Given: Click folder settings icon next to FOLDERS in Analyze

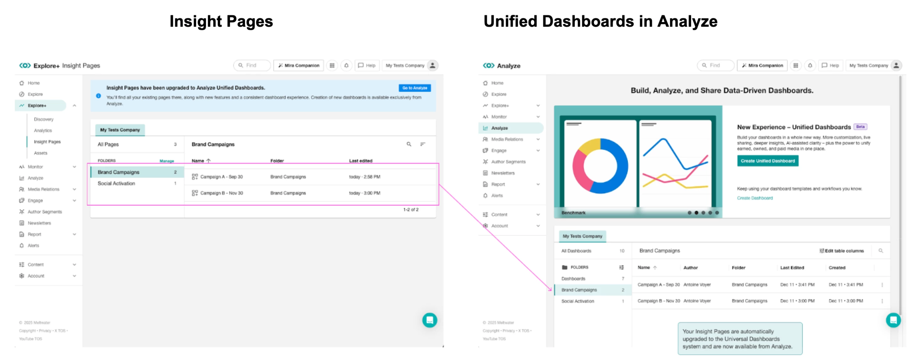Looking at the screenshot, I should pos(621,267).
